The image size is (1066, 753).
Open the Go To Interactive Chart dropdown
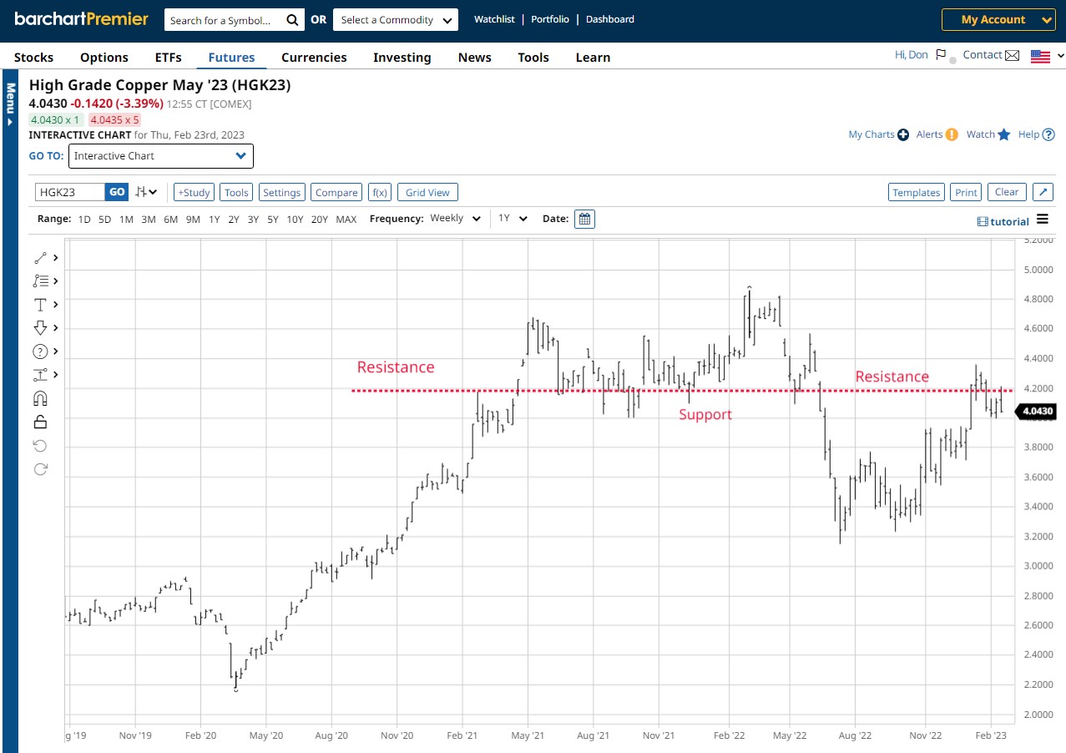(160, 156)
